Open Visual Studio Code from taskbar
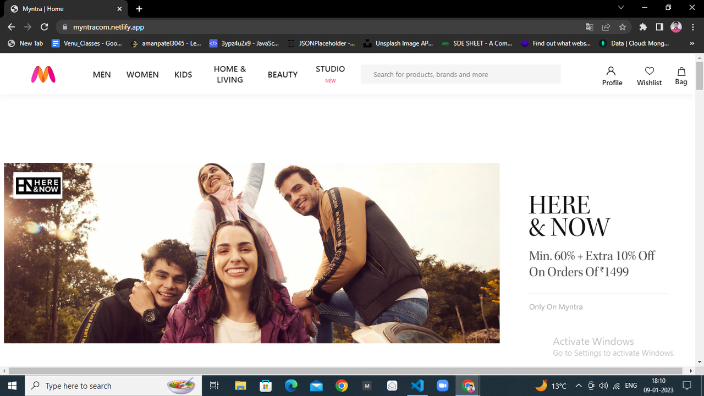The image size is (704, 396). 417,386
